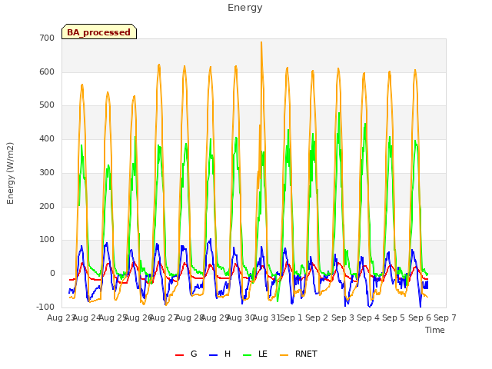Click the Sep 4 x-axis tick label
Viewport: 492px width, 369px height.
click(368, 317)
